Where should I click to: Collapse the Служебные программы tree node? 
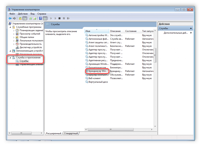coord(10,27)
